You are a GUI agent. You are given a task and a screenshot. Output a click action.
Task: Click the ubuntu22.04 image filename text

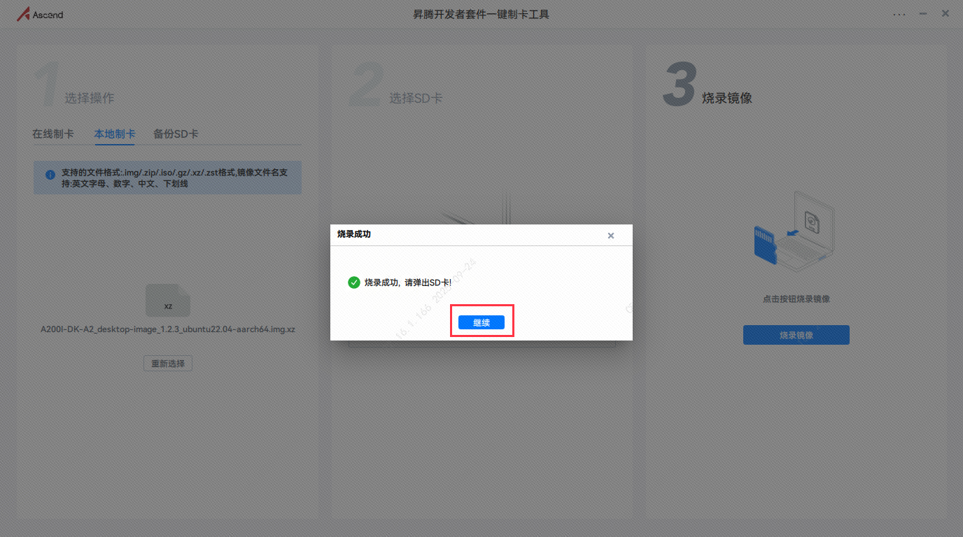click(x=168, y=329)
